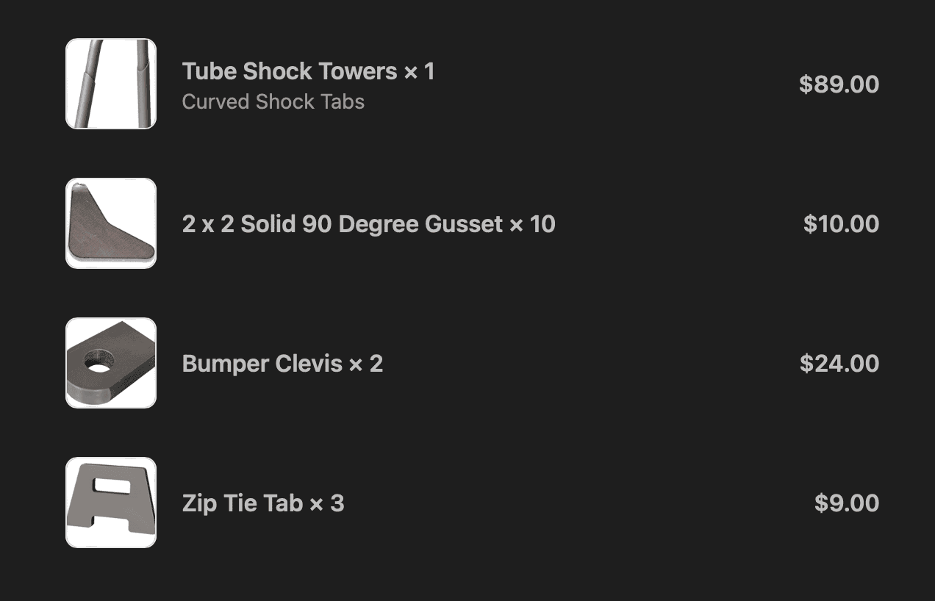Screen dimensions: 935x601
Task: Open the Zip Tie Tab product image
Action: coord(111,503)
